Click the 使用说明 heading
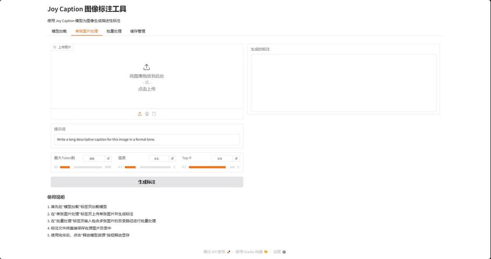Screen dimensions: 491x259 (56, 197)
